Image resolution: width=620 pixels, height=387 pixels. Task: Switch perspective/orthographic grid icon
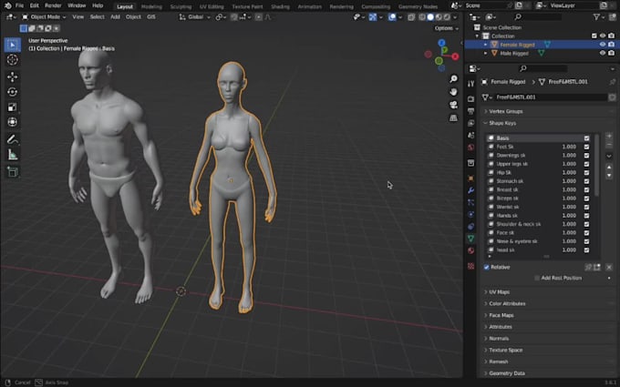453,118
